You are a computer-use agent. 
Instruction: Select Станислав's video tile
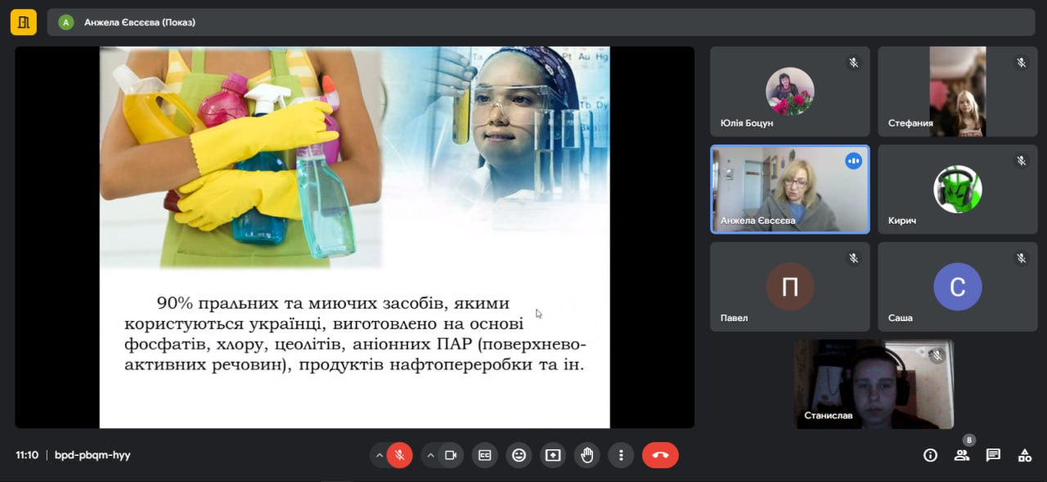[x=874, y=384]
